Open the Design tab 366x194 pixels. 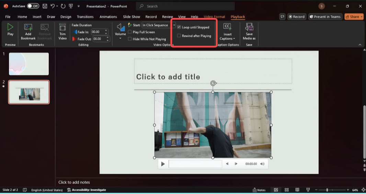pos(66,17)
